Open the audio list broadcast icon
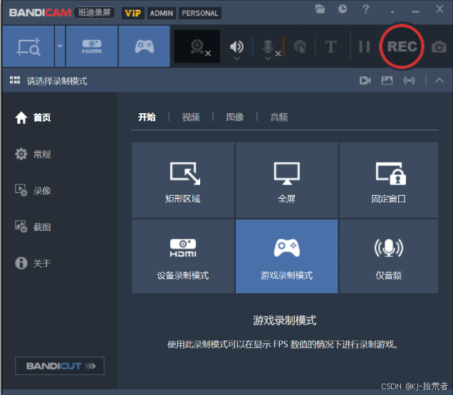 click(x=409, y=80)
